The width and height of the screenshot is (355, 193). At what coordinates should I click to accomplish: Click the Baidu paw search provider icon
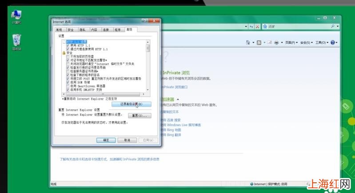click(265, 27)
